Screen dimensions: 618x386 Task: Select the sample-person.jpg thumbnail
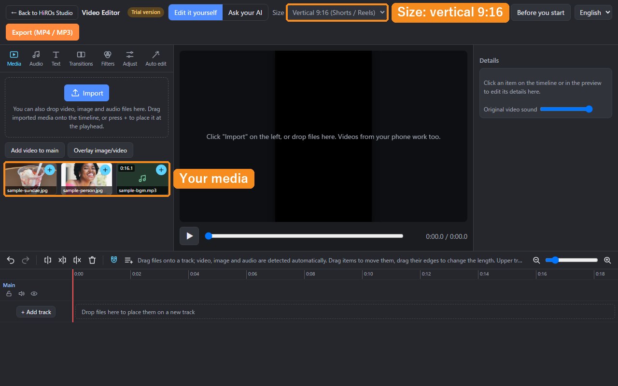pyautogui.click(x=86, y=179)
